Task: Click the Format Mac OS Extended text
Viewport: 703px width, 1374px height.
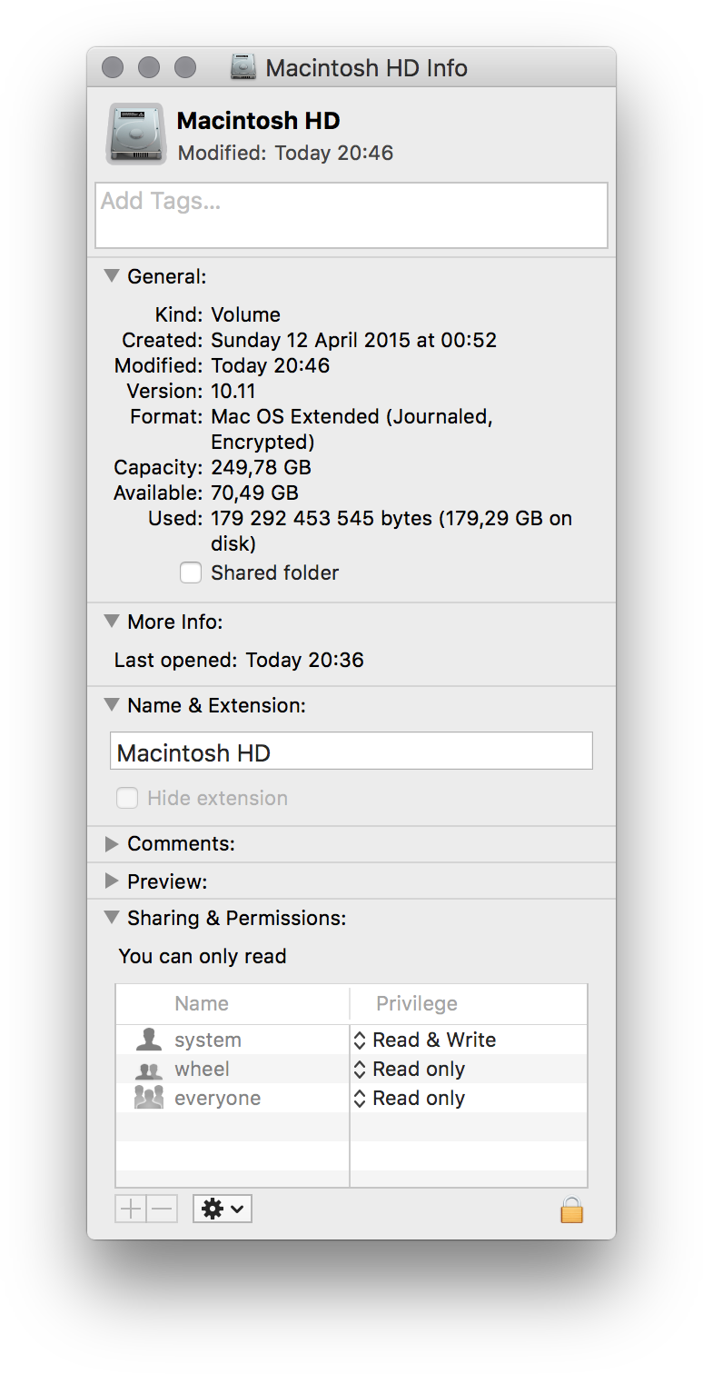Action: pos(351,429)
